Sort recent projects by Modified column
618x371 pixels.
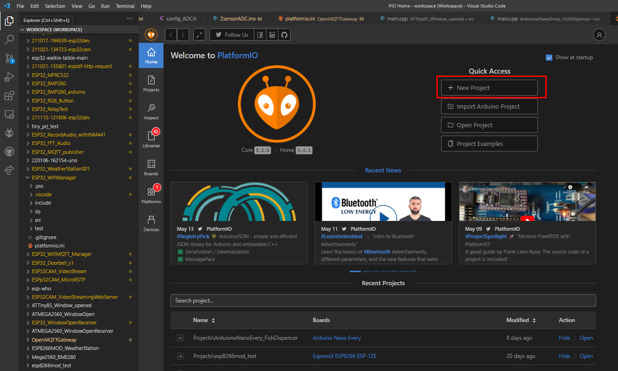click(x=521, y=320)
